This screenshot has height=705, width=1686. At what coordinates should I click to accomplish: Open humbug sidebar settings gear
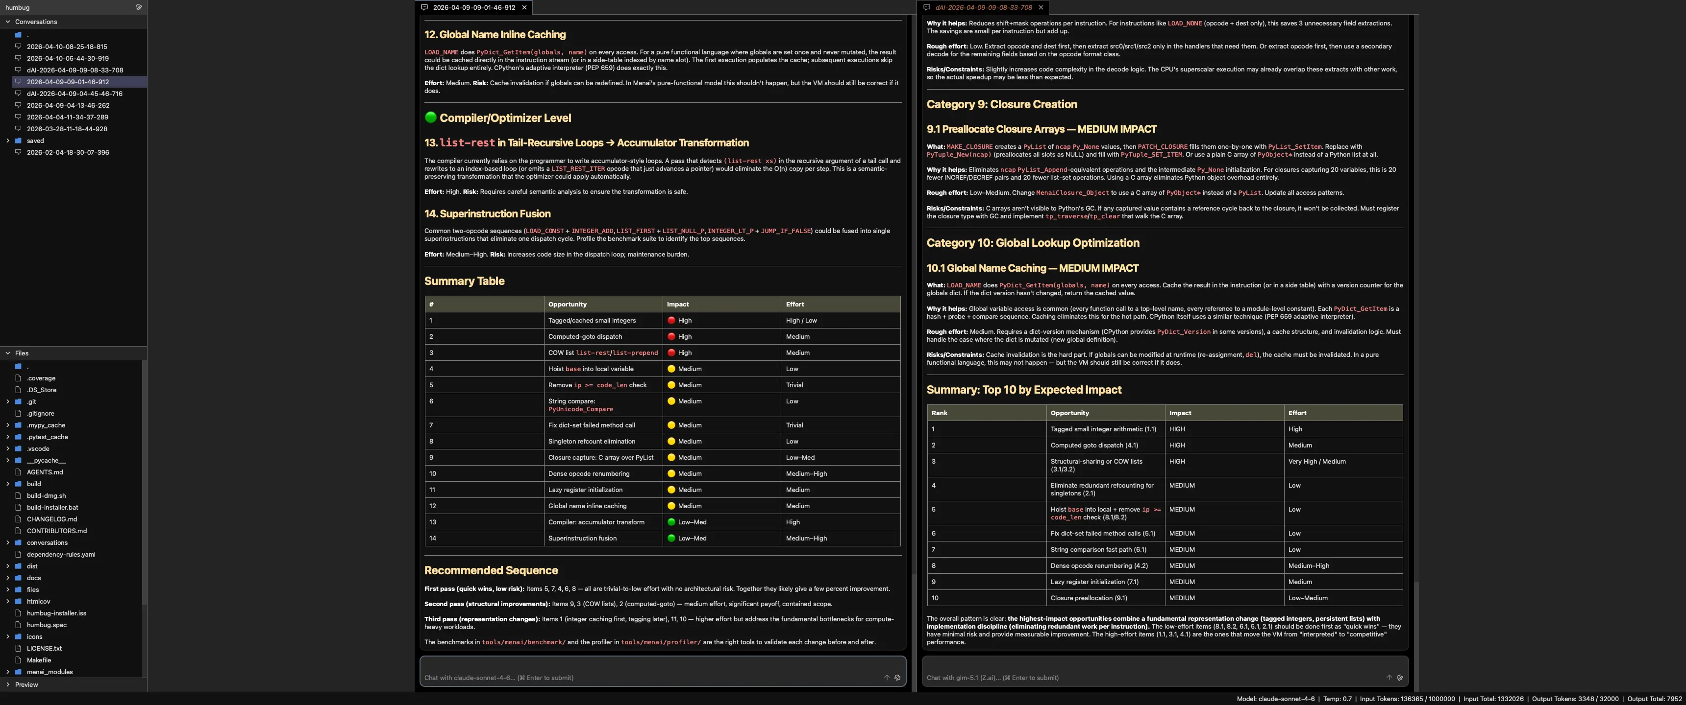point(138,7)
